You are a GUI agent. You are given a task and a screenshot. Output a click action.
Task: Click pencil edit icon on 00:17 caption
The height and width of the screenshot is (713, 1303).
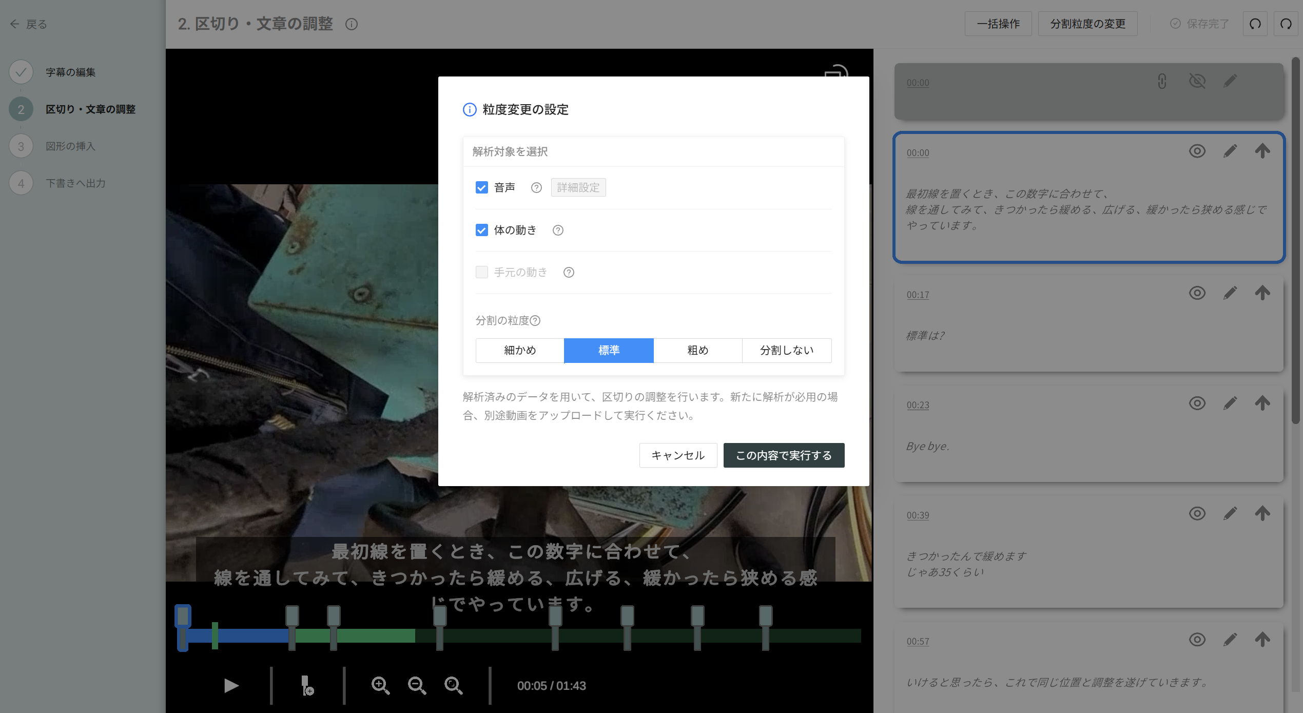pos(1230,293)
